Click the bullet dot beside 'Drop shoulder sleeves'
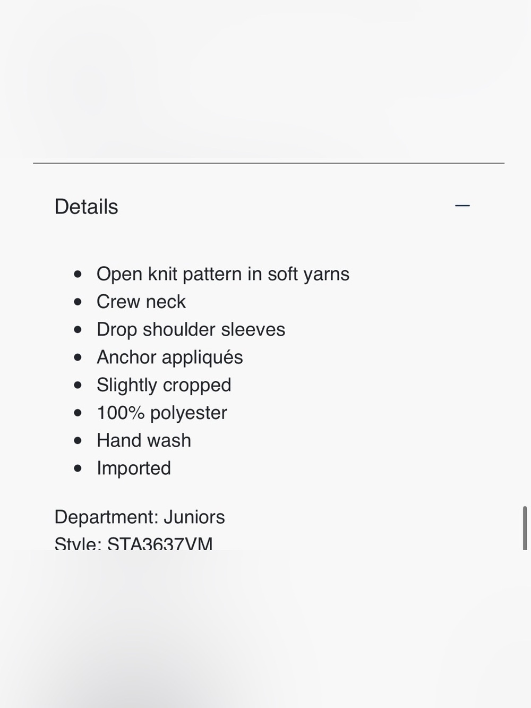This screenshot has width=531, height=708. (x=78, y=329)
